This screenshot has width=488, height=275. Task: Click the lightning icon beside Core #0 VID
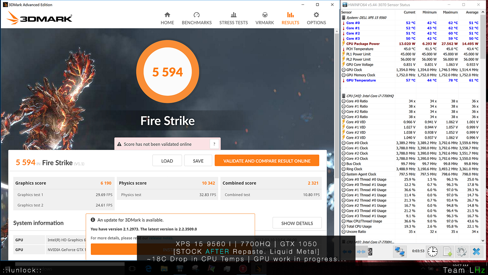(344, 122)
